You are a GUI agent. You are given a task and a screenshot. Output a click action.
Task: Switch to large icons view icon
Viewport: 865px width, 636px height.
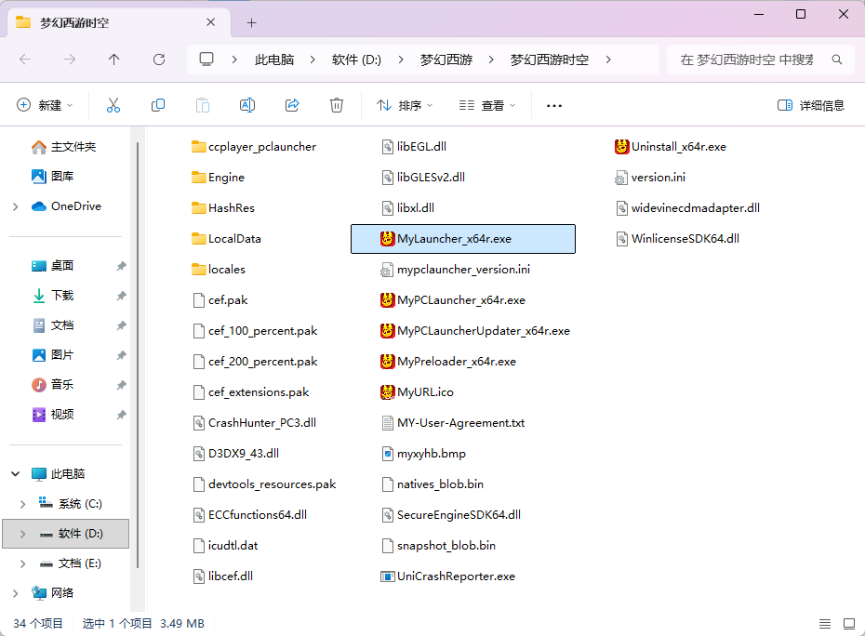(x=849, y=624)
